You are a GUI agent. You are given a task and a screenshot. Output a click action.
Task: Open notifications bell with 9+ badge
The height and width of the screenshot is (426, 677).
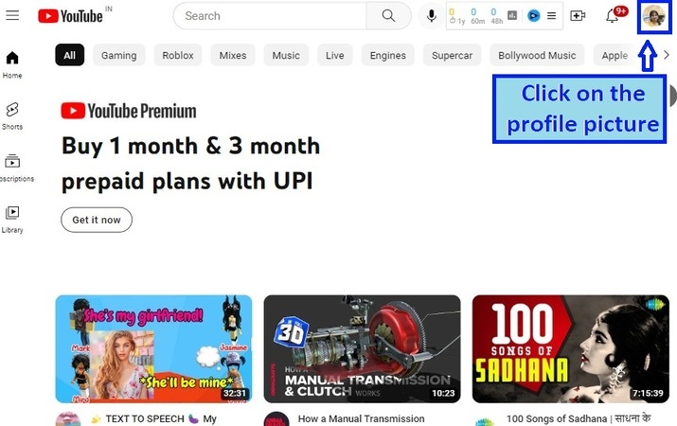[x=614, y=15]
